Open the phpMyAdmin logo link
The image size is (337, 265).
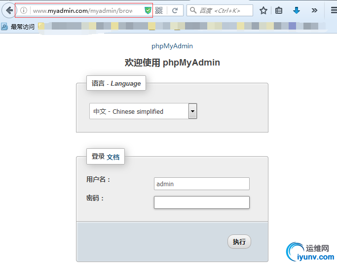[x=172, y=46]
